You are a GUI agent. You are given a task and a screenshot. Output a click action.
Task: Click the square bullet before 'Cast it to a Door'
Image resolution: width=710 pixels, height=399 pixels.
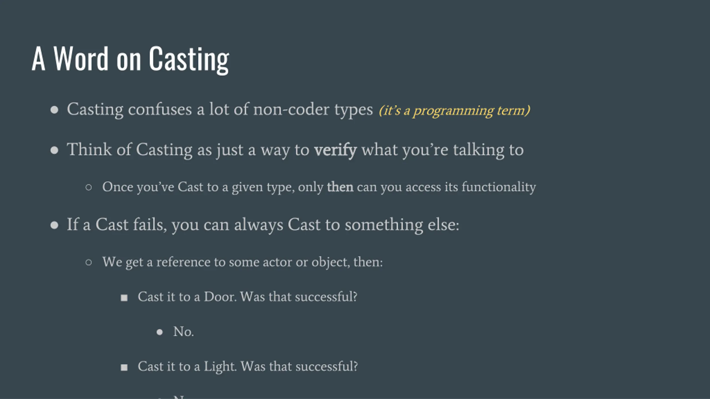124,298
